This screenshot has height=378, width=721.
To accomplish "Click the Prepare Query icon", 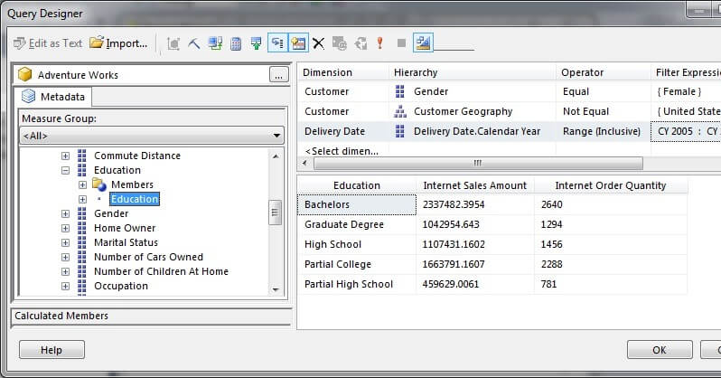I will [360, 43].
